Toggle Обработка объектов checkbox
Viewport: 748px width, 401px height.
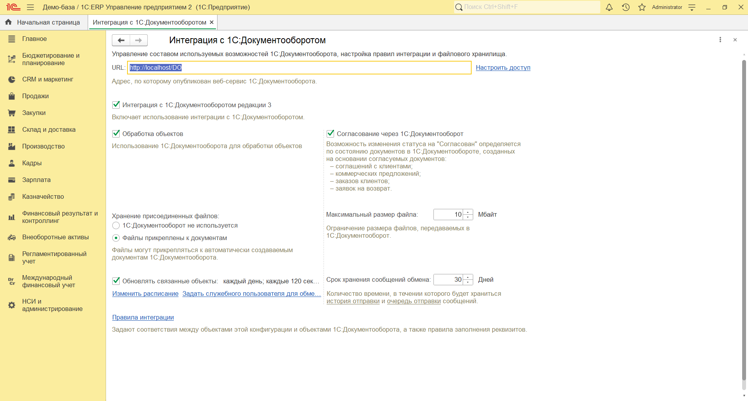click(x=116, y=134)
